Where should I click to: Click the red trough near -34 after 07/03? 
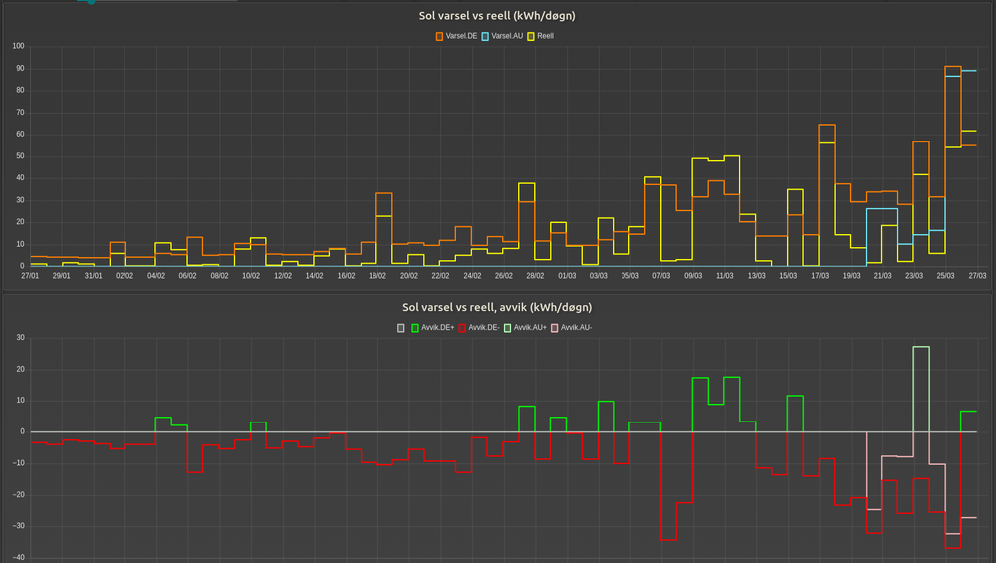coord(668,539)
